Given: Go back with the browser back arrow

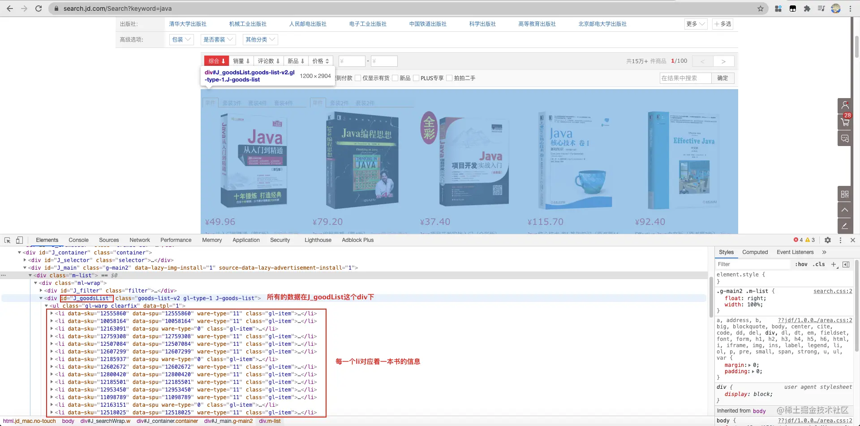Looking at the screenshot, I should [x=10, y=9].
